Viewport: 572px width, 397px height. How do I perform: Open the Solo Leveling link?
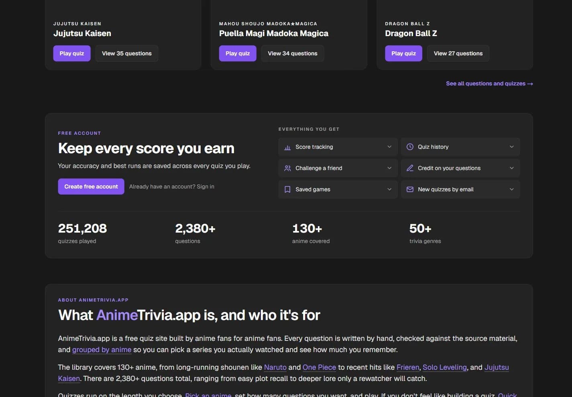coord(445,367)
